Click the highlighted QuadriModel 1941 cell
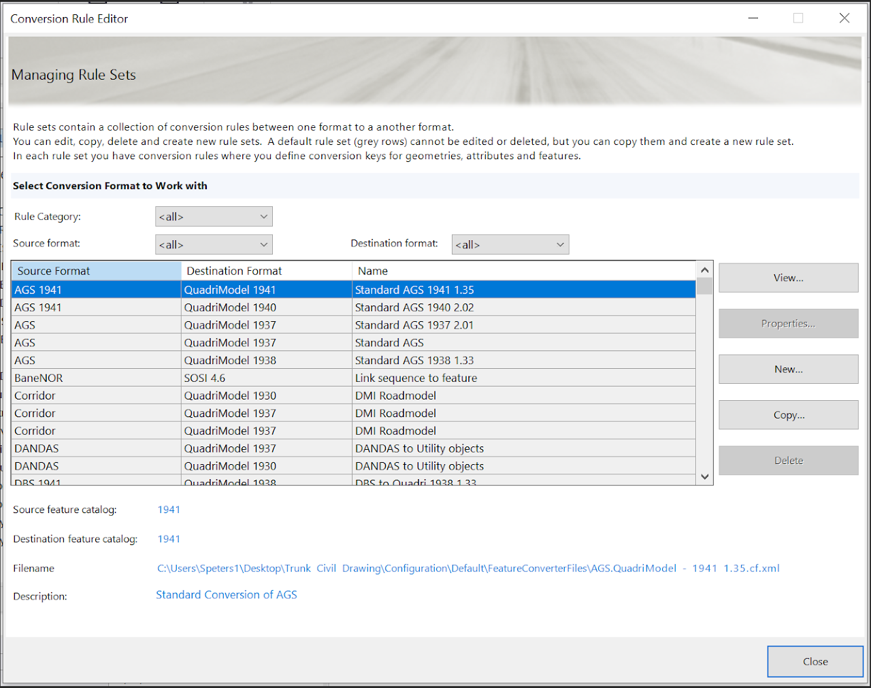This screenshot has height=688, width=871. tap(267, 290)
